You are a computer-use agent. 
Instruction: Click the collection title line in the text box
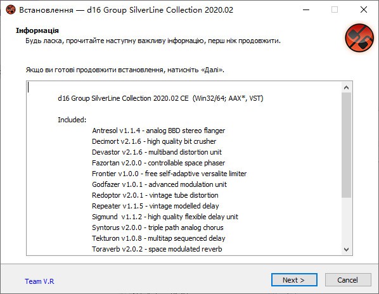pyautogui.click(x=160, y=98)
